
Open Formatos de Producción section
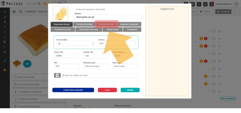coord(39,106)
